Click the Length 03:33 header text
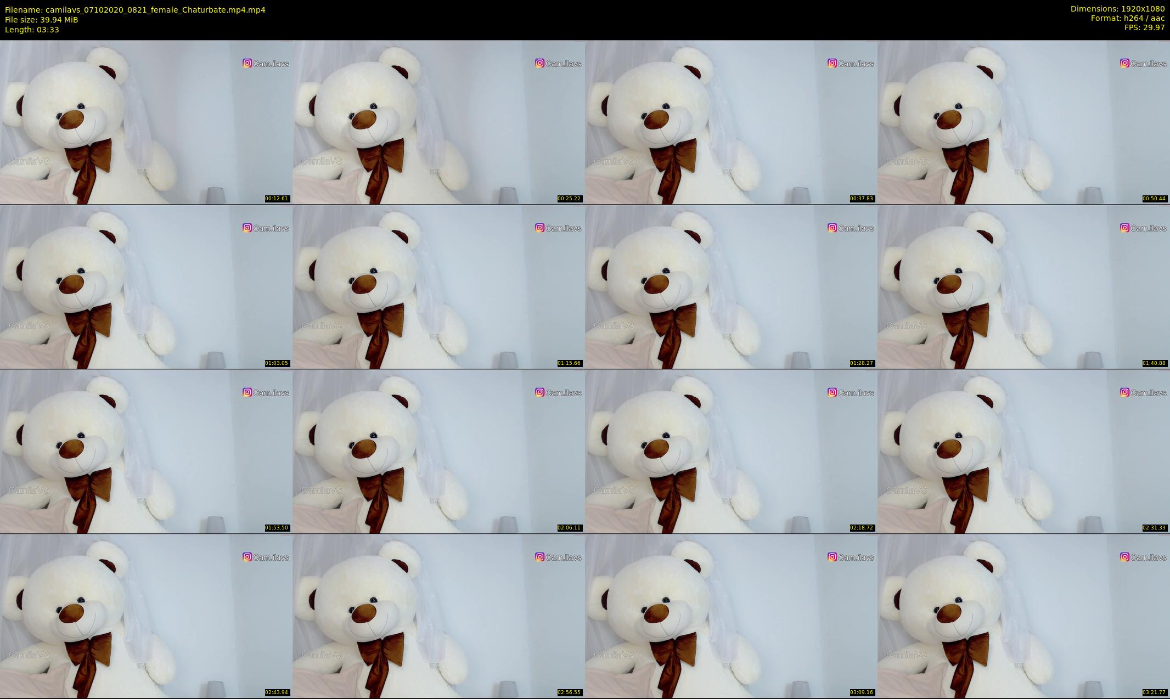This screenshot has width=1170, height=699. point(32,30)
